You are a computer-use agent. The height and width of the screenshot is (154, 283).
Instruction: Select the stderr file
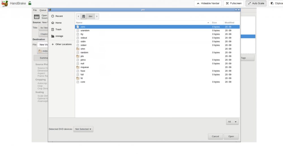coord(157,45)
